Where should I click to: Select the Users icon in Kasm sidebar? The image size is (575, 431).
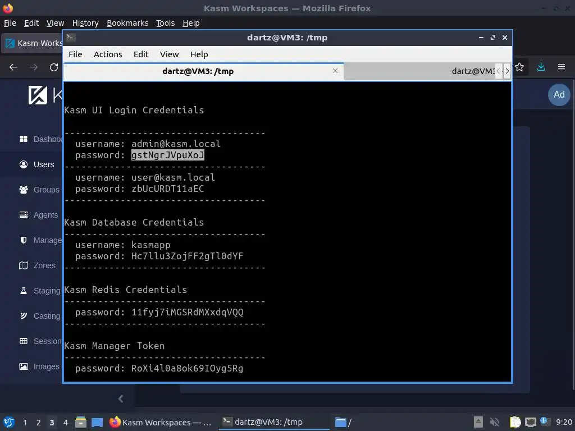pyautogui.click(x=24, y=164)
